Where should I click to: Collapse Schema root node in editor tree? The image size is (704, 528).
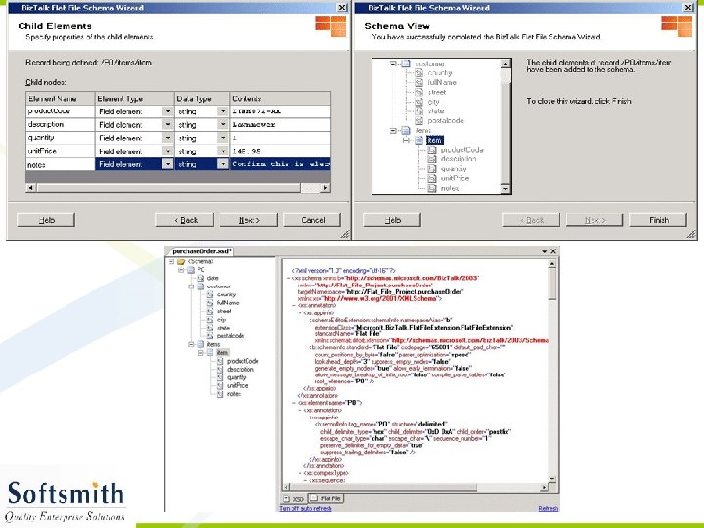point(171,261)
